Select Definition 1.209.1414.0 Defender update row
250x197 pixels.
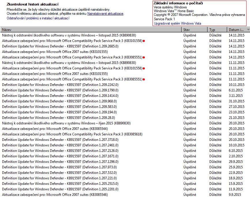pyautogui.click(x=125, y=96)
